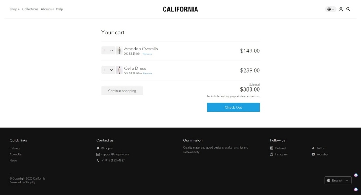Remove Celia Dress from the cart
Screen dimensions: 361x195
point(147,74)
